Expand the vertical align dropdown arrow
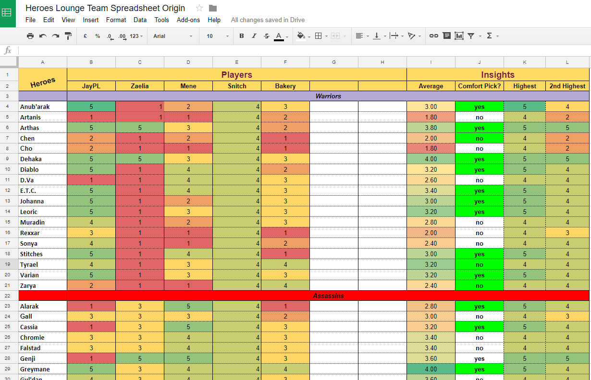Screen dimensions: 591x380 [385, 36]
